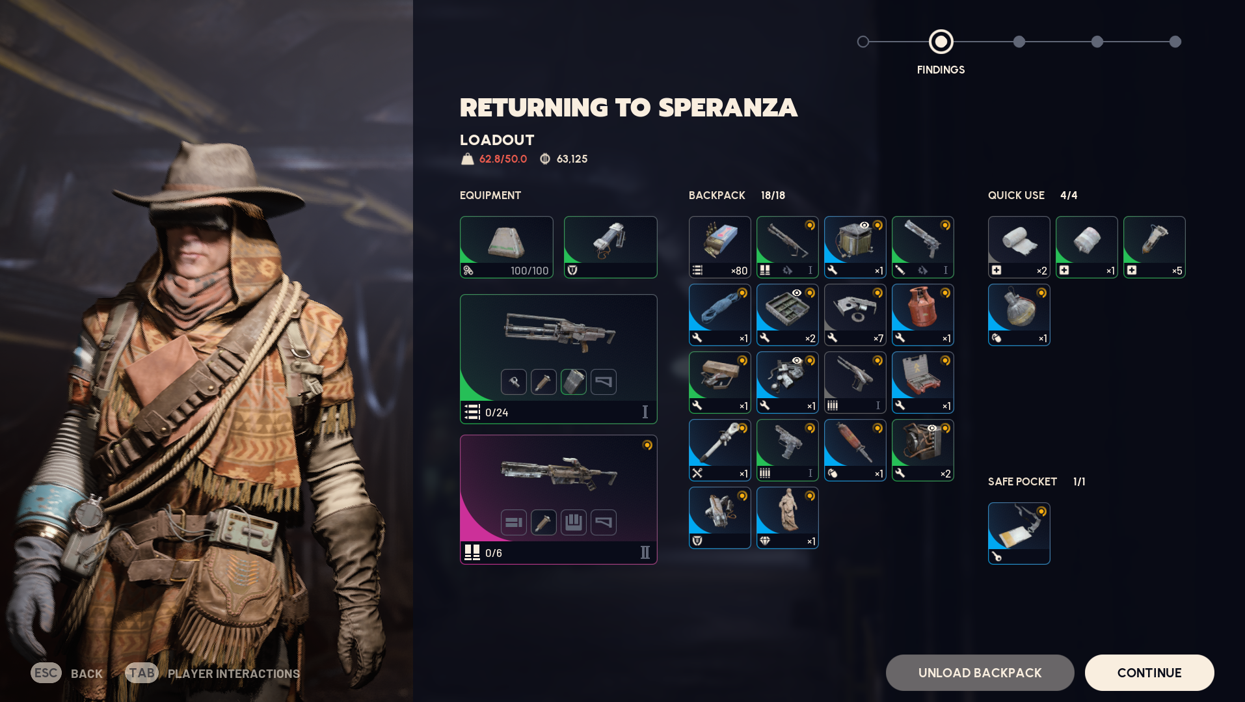
Task: Open stock attachment slot on the first weapon
Action: [604, 382]
